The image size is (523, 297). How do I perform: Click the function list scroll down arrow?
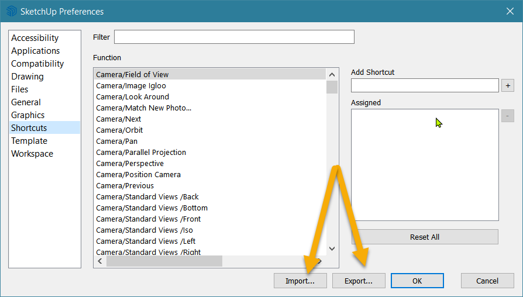[332, 248]
